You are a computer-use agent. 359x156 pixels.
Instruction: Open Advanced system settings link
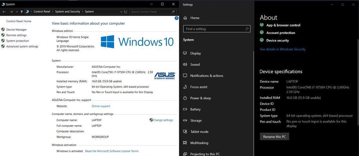(22, 46)
